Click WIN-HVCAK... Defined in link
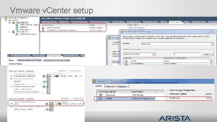Viewport: 217px width, 122px height. 137,28
